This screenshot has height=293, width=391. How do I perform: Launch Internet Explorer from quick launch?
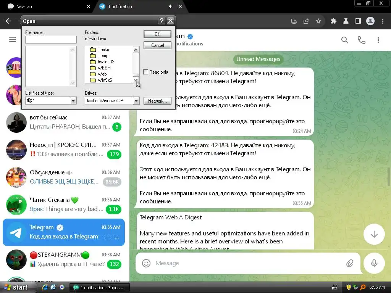tap(45, 287)
